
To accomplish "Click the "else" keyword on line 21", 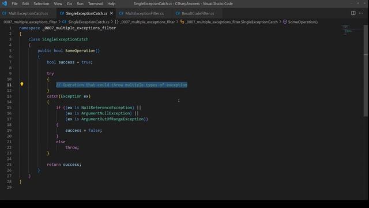I will click(61, 142).
